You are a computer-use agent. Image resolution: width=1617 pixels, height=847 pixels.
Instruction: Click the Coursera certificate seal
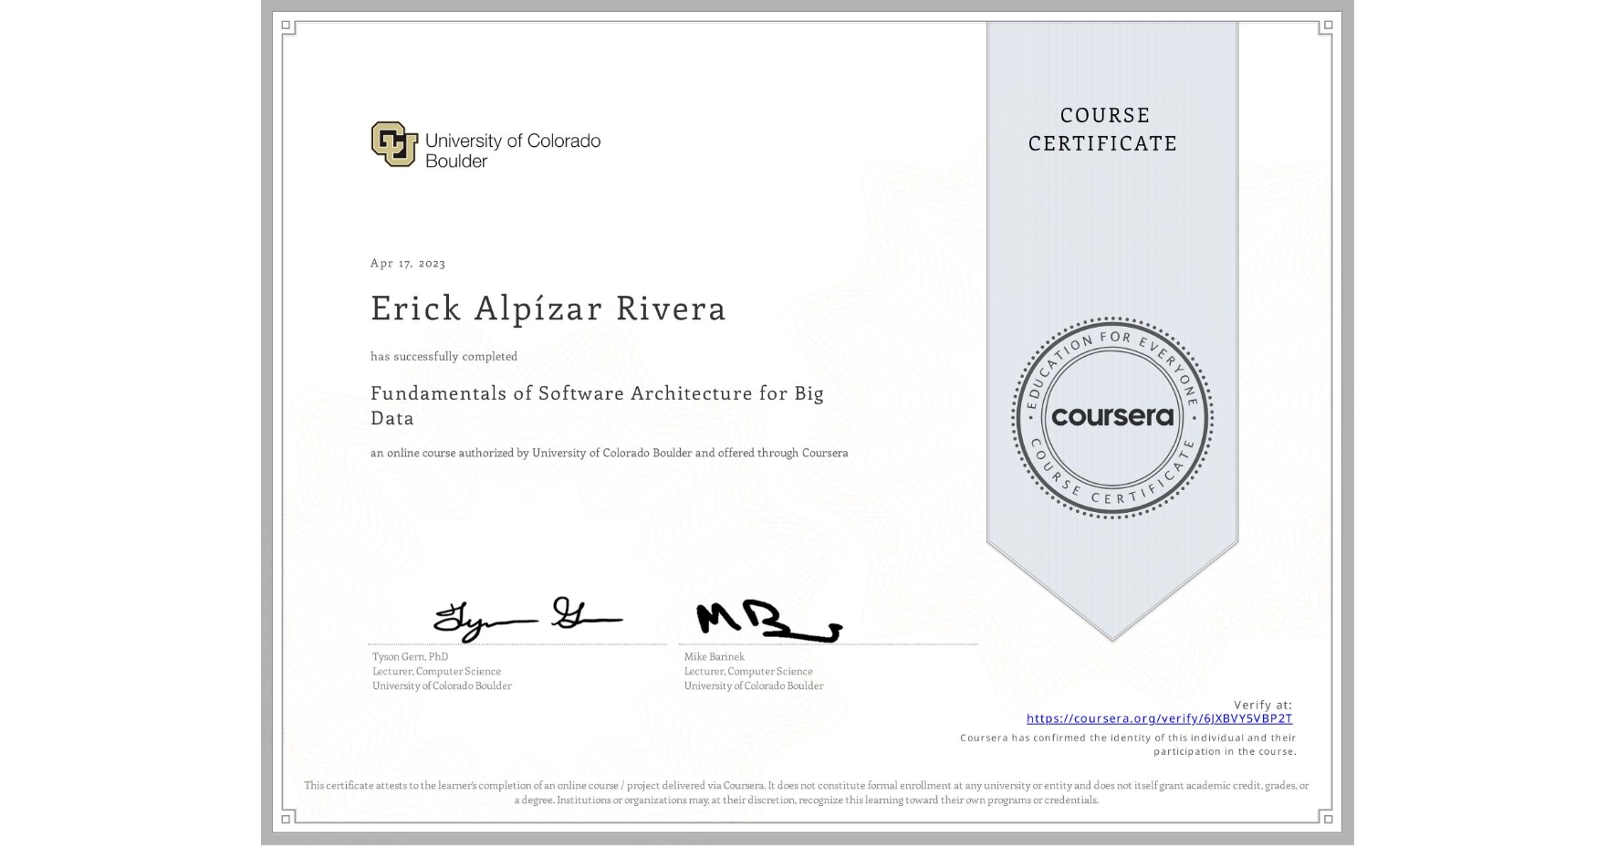tap(1111, 417)
